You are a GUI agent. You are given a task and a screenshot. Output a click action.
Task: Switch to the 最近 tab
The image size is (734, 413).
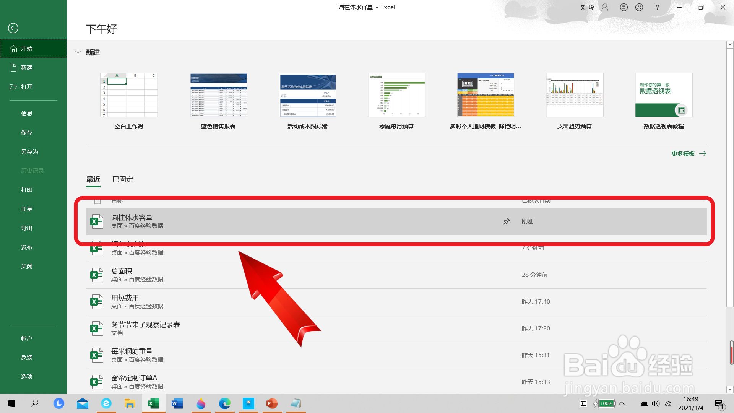point(93,179)
